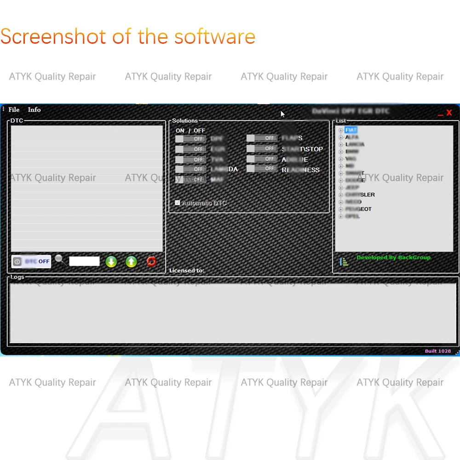
Task: Select the PEUGEOT entry in the list
Action: tap(358, 209)
